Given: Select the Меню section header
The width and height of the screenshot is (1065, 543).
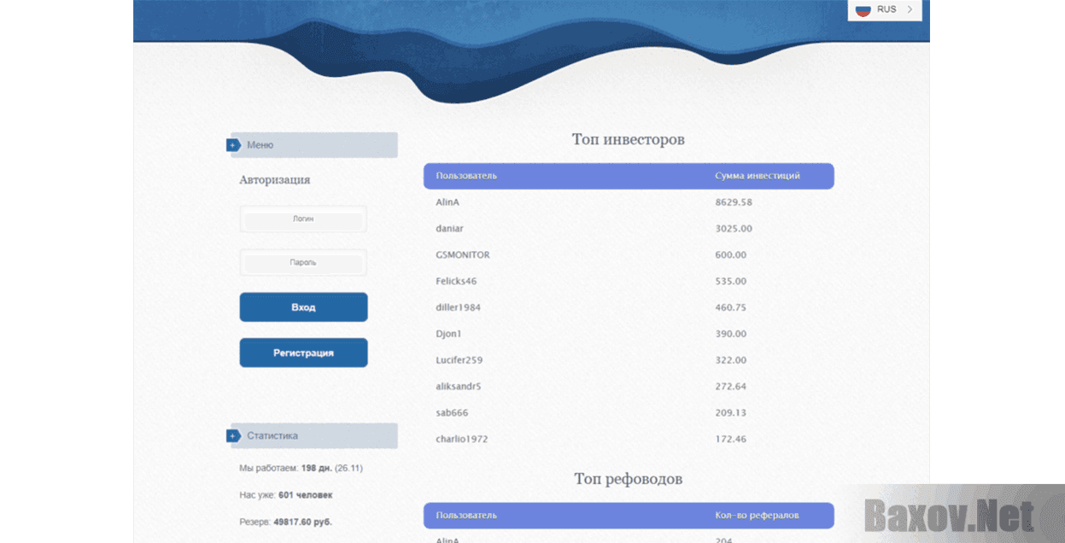Looking at the screenshot, I should click(313, 145).
